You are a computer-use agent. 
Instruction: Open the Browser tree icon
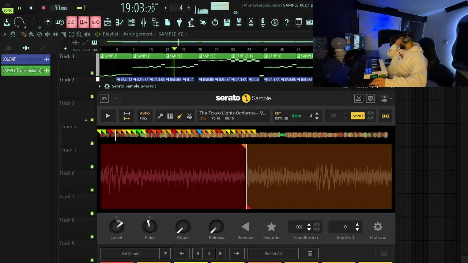pyautogui.click(x=155, y=22)
